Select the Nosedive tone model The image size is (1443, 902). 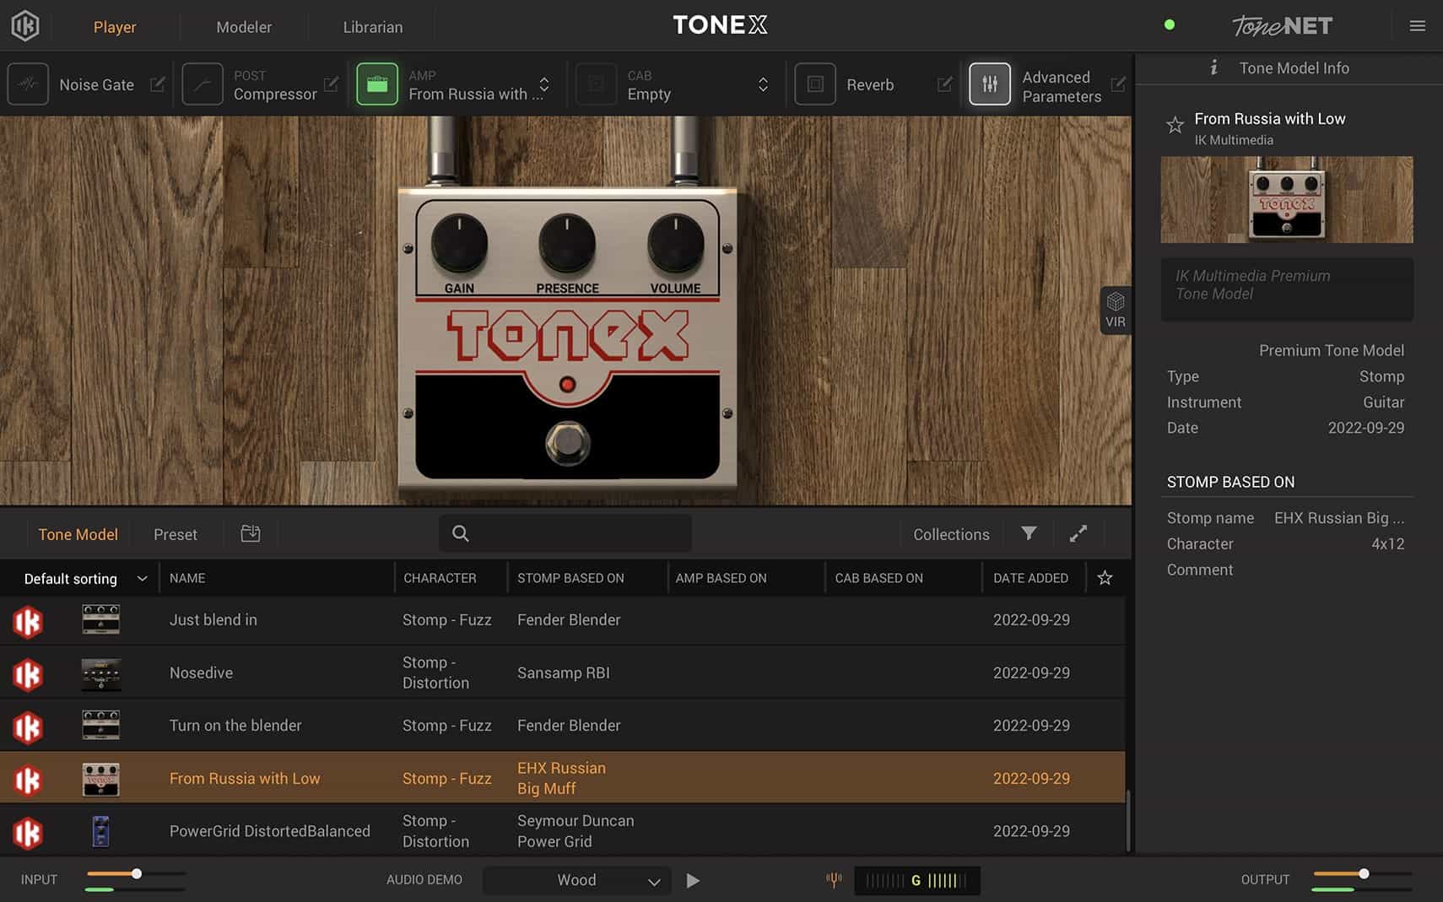coord(562,672)
